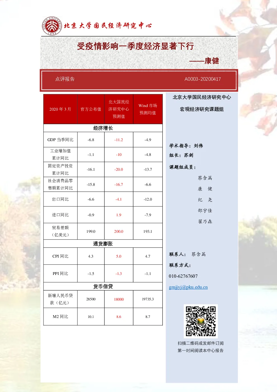Viewport: 277px width, 392px height.
Task: Select the CPI official value 4.3
Action: 91,256
